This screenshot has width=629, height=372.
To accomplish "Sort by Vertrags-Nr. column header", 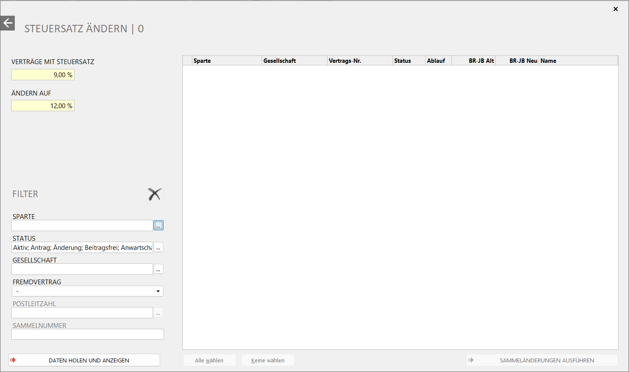I will coord(359,61).
